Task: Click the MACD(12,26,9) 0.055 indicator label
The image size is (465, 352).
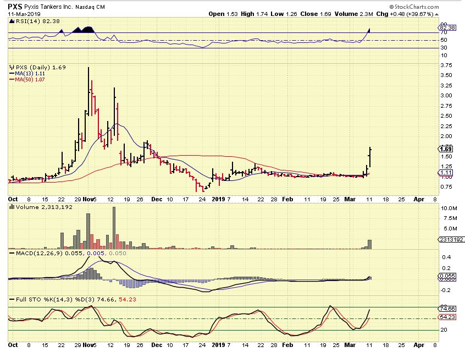Action: point(50,254)
